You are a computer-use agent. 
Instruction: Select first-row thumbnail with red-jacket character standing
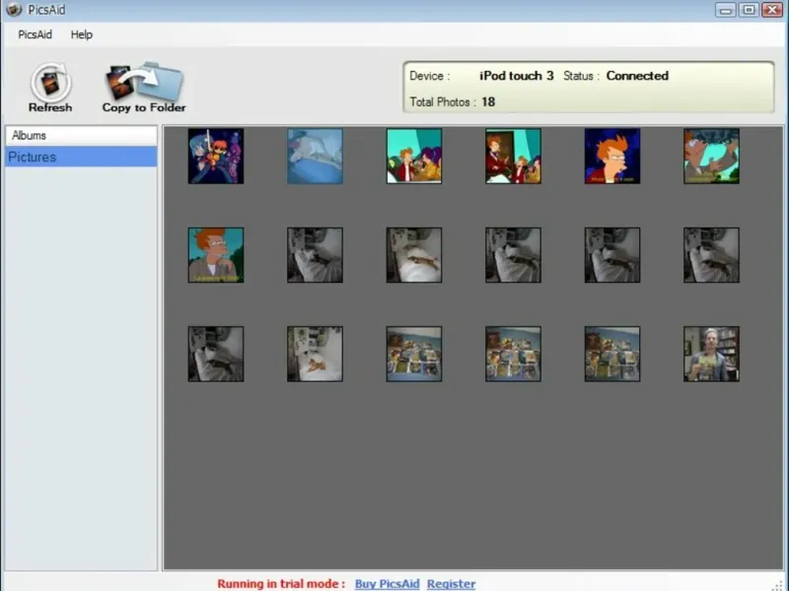point(513,156)
